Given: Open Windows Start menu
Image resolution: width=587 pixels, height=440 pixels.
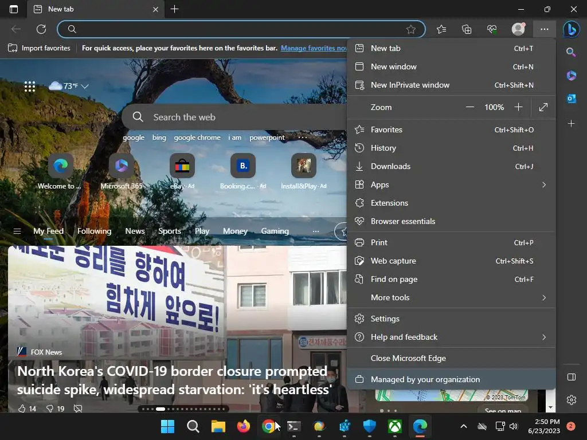Looking at the screenshot, I should click(x=167, y=426).
